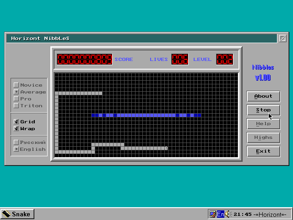Click the clock showing 21:45
This screenshot has width=293, height=220.
(243, 214)
